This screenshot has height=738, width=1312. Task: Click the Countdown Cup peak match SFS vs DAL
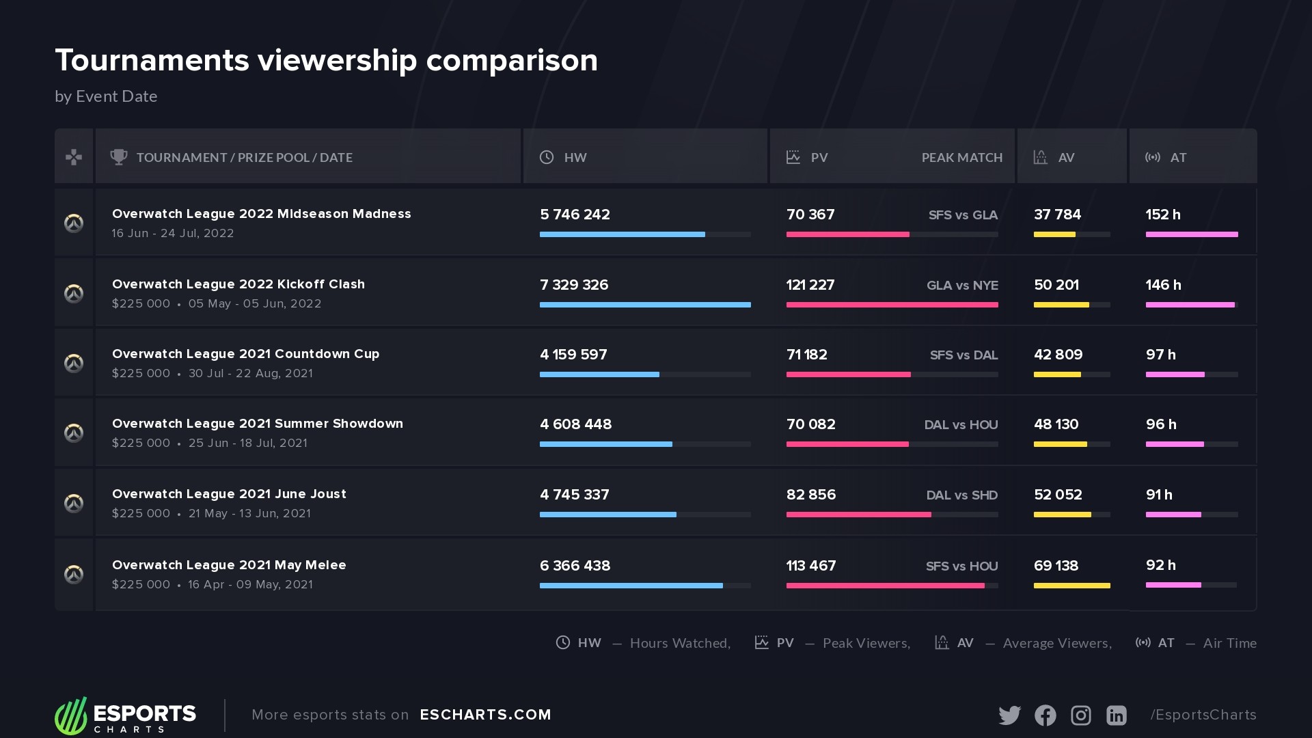click(963, 355)
